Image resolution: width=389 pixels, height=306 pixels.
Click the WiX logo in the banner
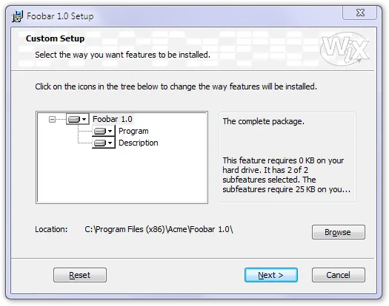(345, 49)
